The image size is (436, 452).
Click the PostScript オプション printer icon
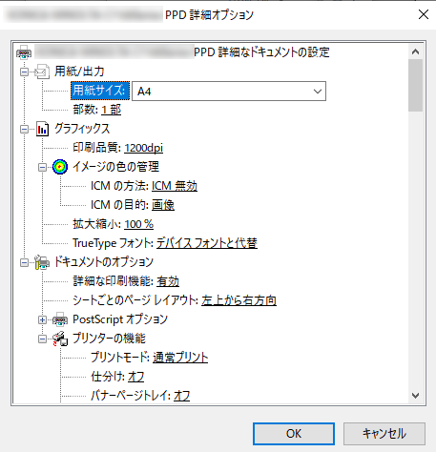pos(60,319)
